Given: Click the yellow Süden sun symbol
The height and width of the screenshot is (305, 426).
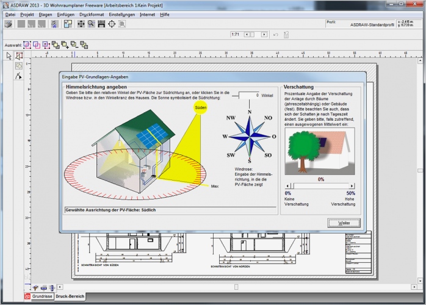Looking at the screenshot, I should pyautogui.click(x=200, y=107).
